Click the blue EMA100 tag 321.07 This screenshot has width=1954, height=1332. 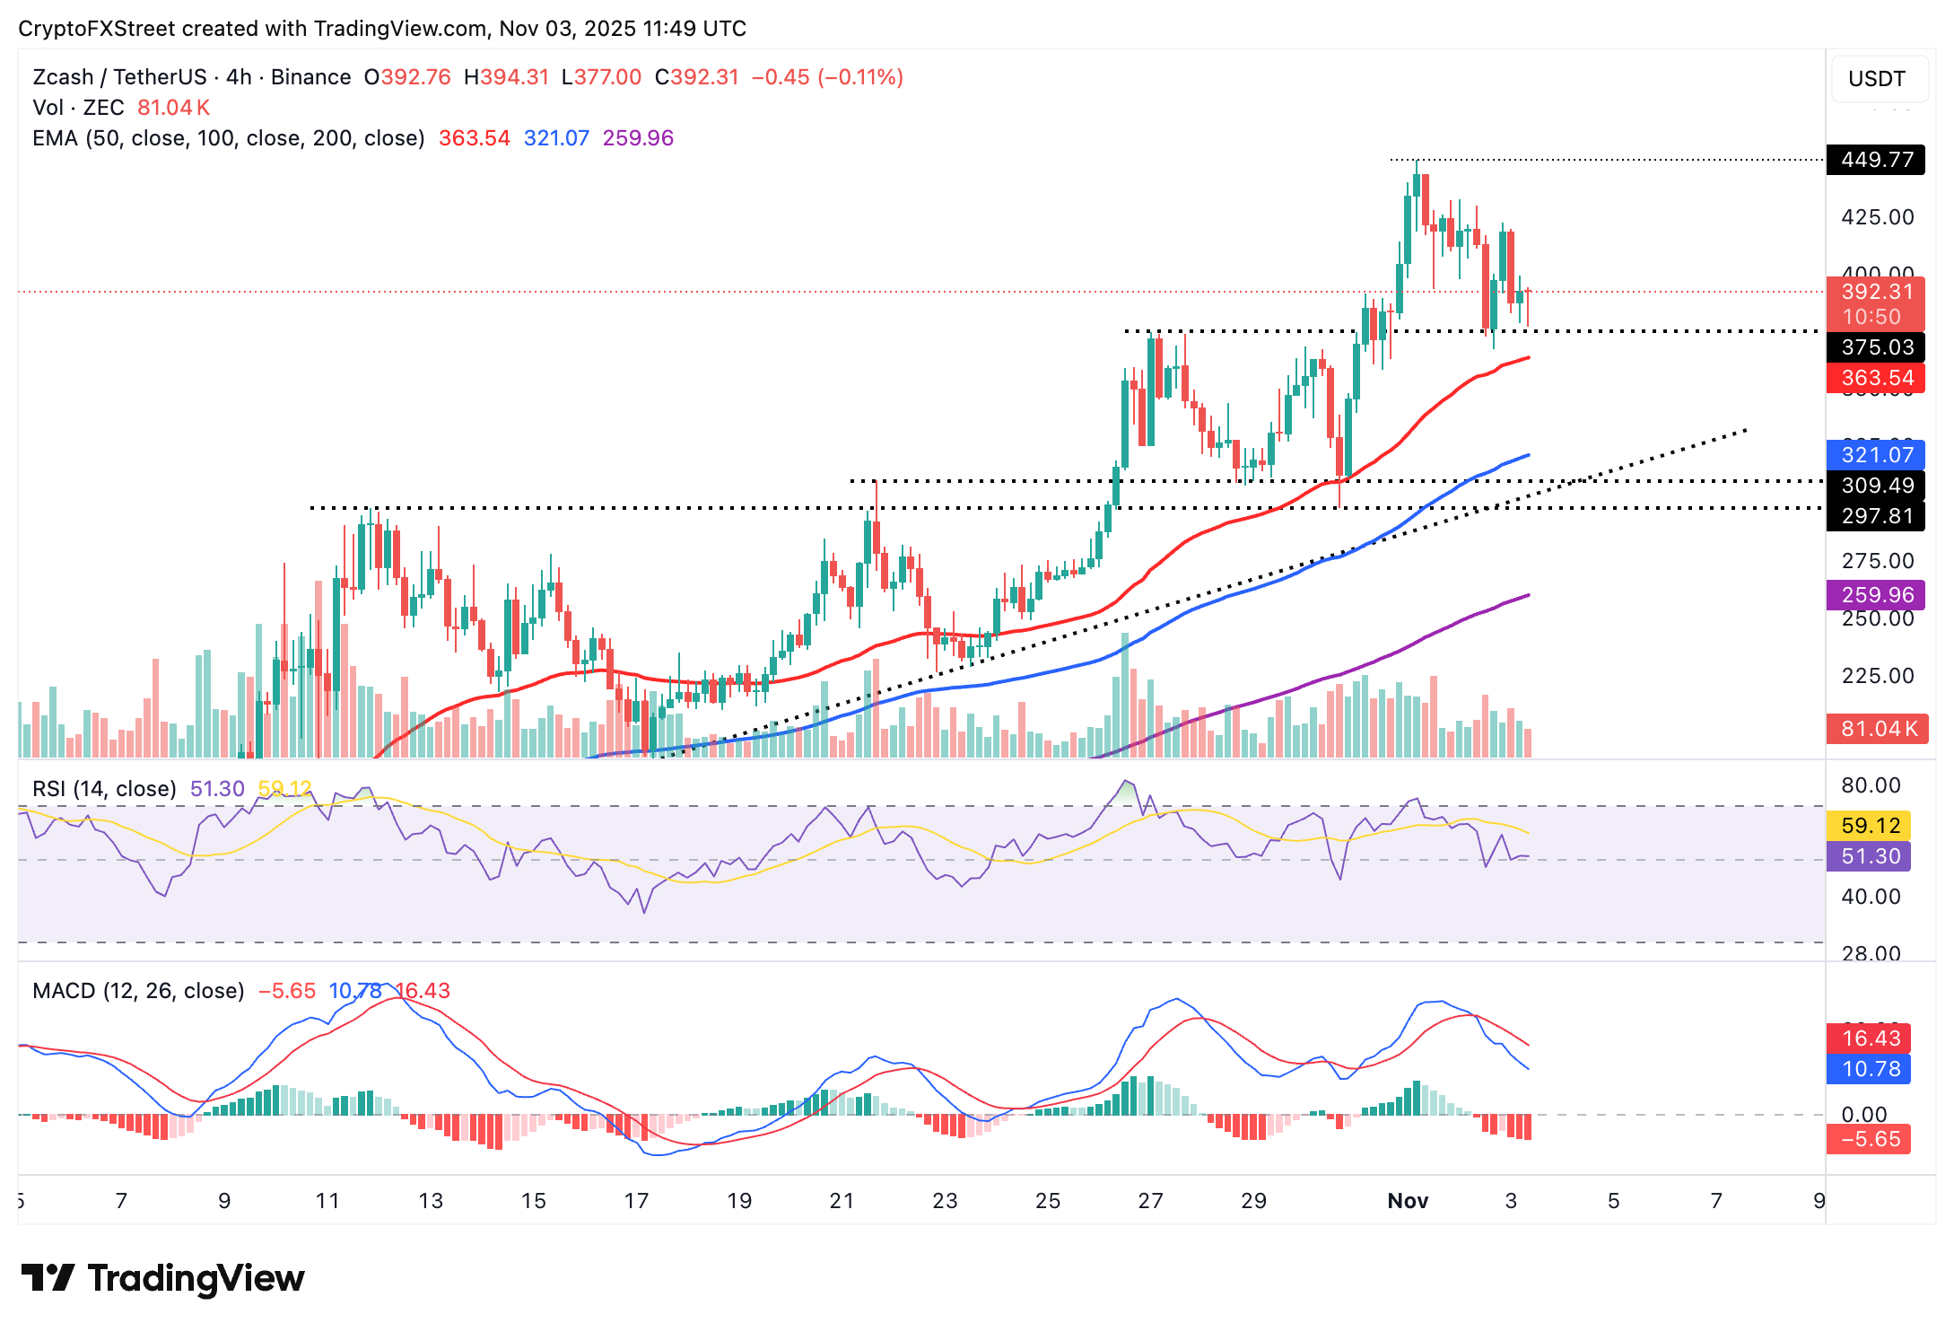[1875, 455]
